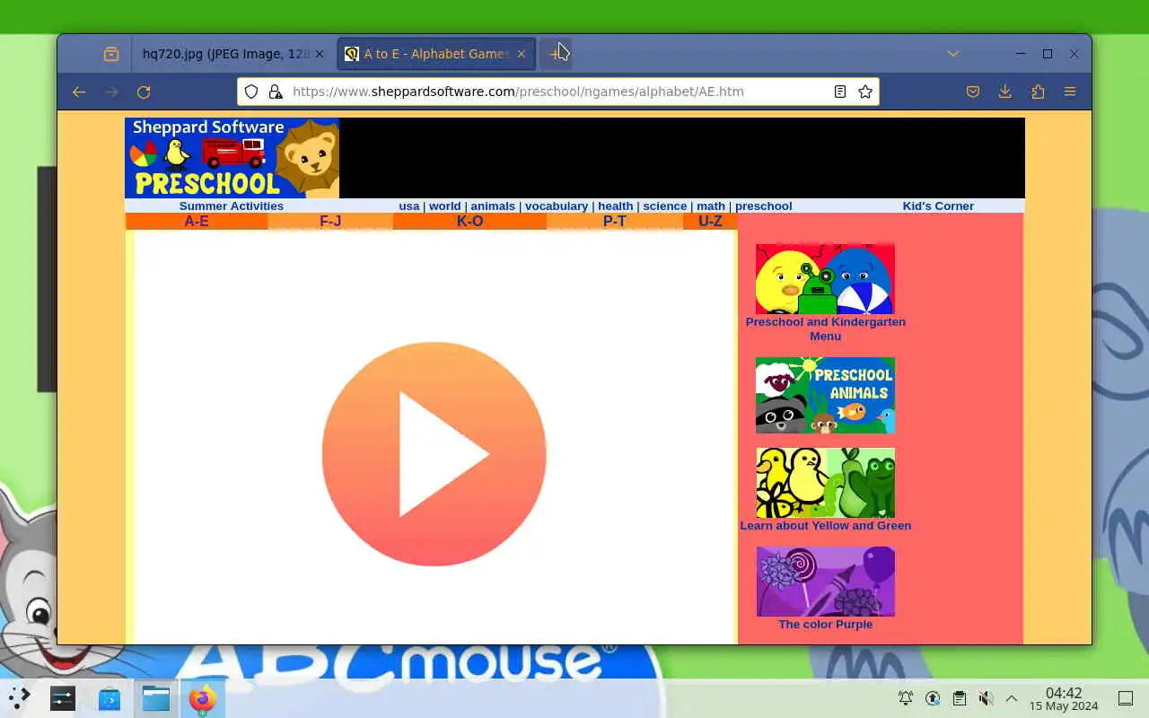This screenshot has width=1149, height=718.
Task: Go back to previous page
Action: point(79,92)
